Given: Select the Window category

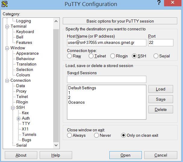Looking at the screenshot, I should [x=18, y=48].
